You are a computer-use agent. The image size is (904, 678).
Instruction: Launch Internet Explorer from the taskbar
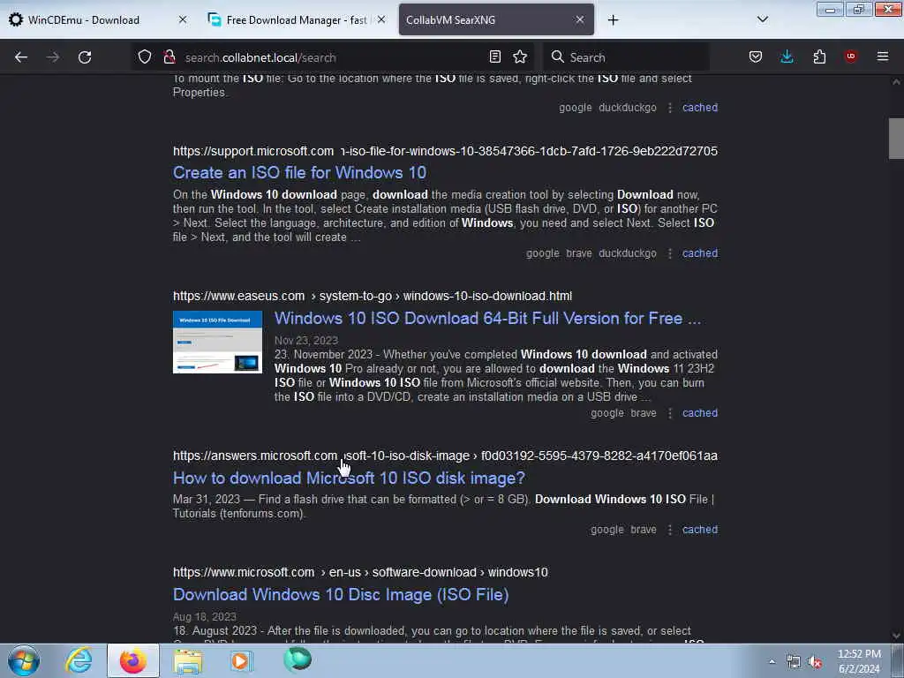(x=79, y=660)
